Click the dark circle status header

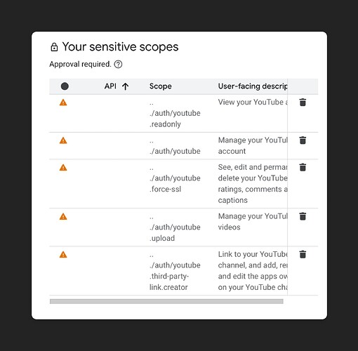65,86
